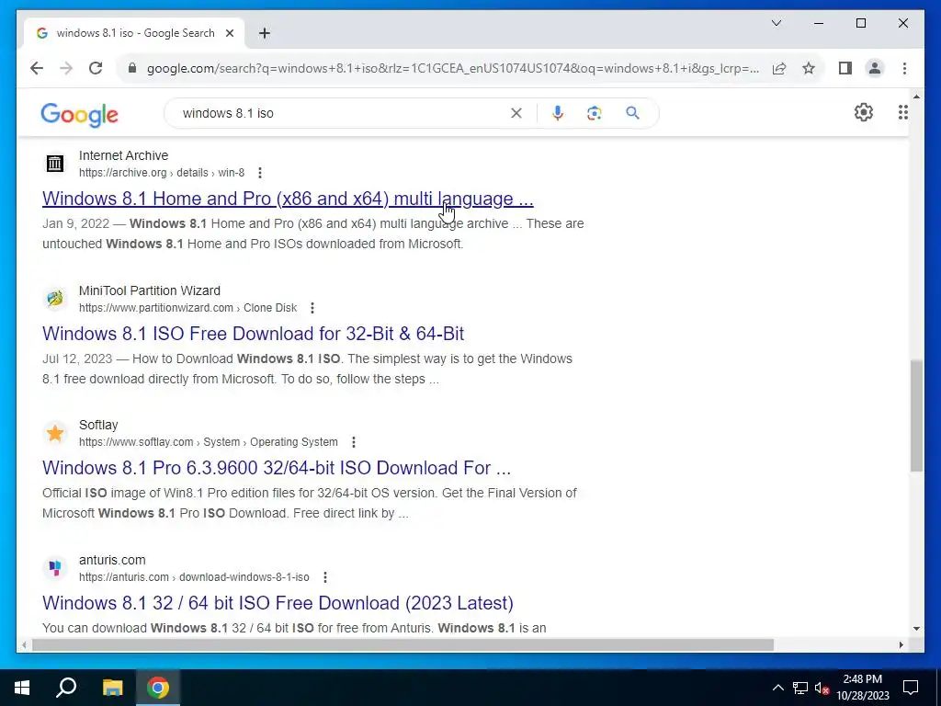
Task: Reload the Google search page
Action: (96, 68)
